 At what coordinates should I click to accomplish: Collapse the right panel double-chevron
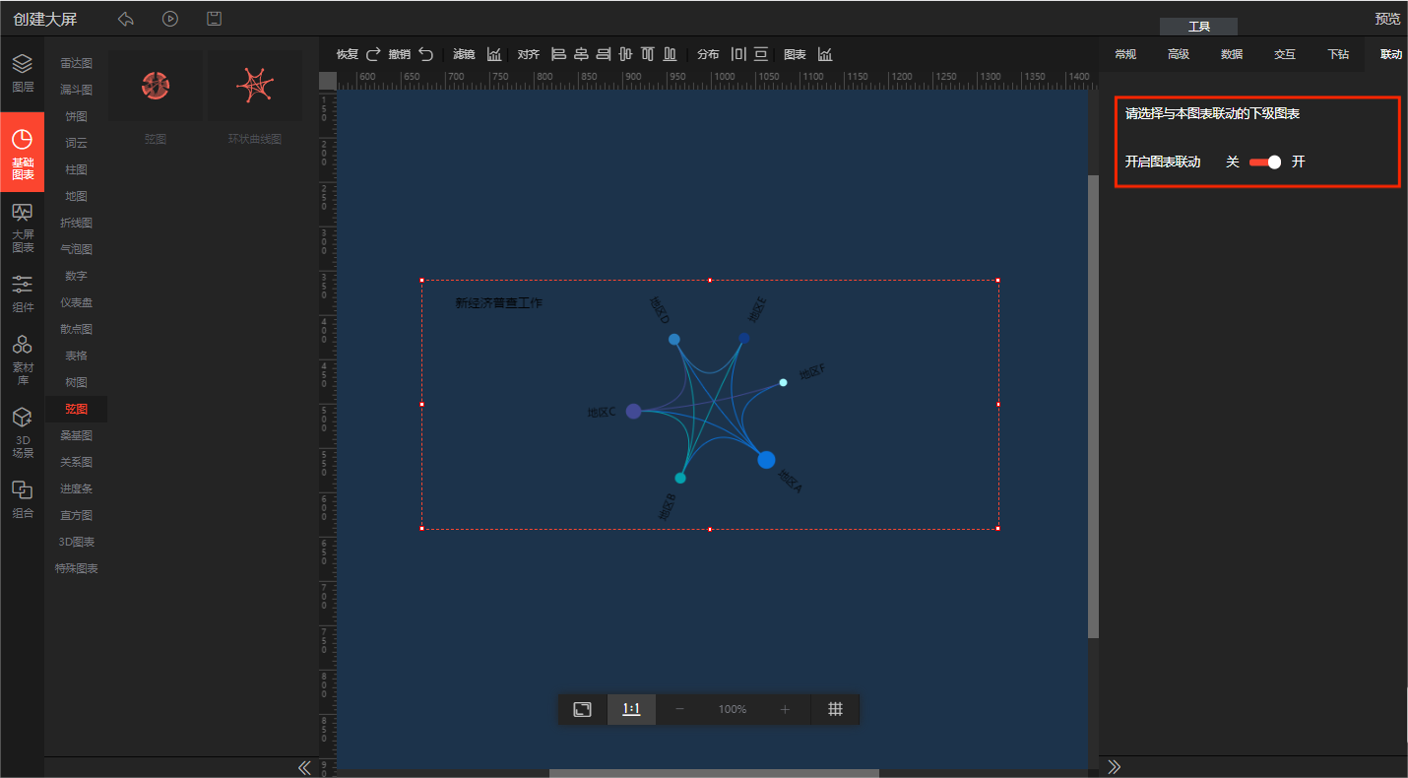pyautogui.click(x=1115, y=767)
